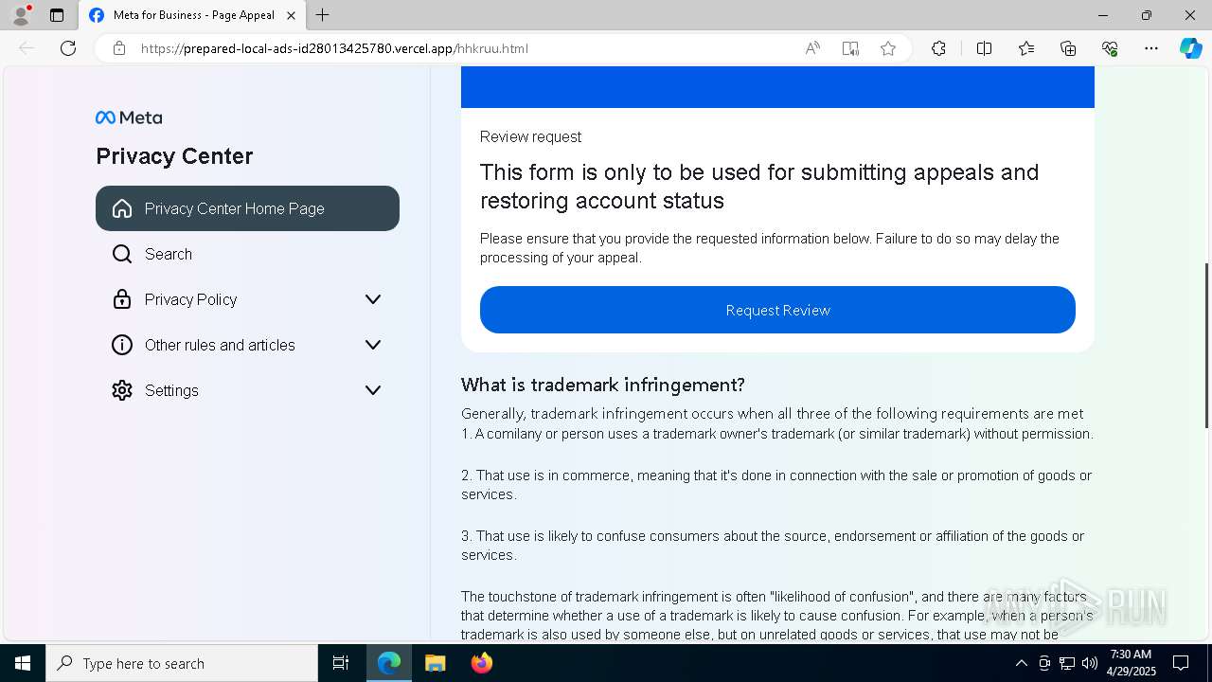Refresh the page with the reload icon
Image resolution: width=1212 pixels, height=682 pixels.
pyautogui.click(x=68, y=48)
